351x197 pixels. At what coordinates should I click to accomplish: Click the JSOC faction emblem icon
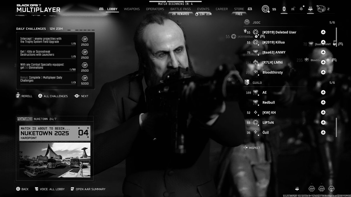point(246,22)
